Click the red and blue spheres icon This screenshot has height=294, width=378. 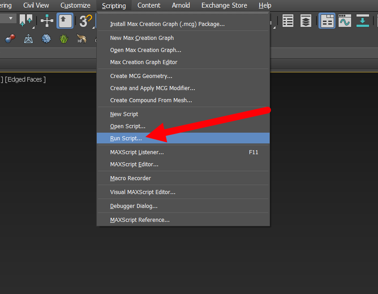[10, 39]
